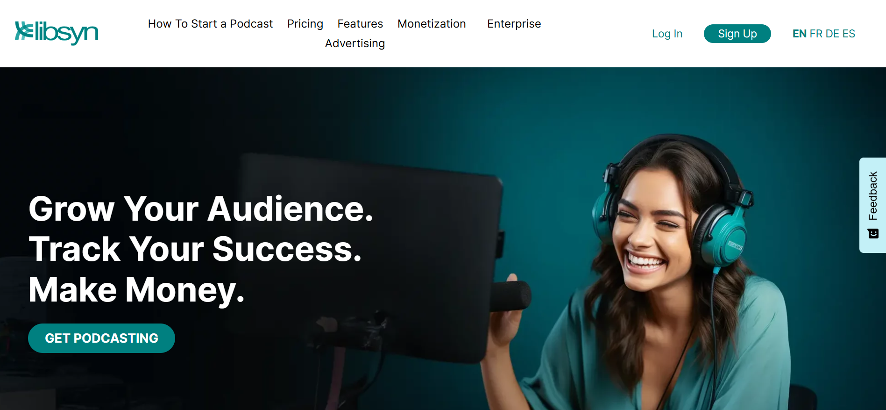Switch site language to FR
This screenshot has height=410, width=886.
click(816, 34)
